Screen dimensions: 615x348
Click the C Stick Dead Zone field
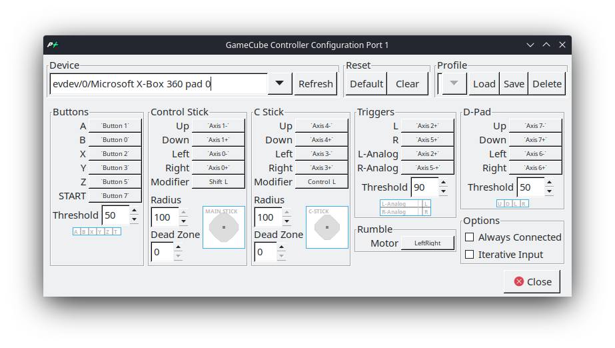tap(266, 252)
